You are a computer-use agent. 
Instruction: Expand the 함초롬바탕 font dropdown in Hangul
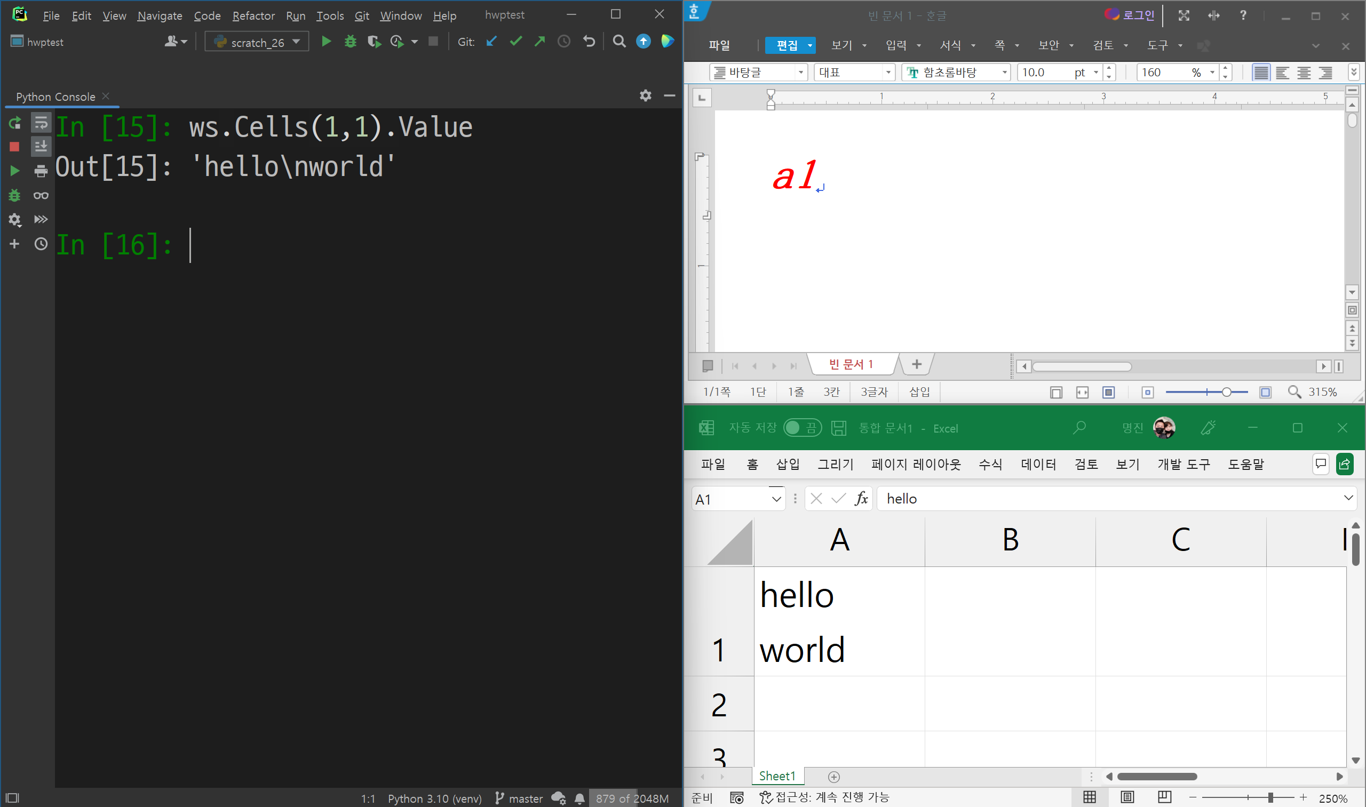(x=1004, y=73)
